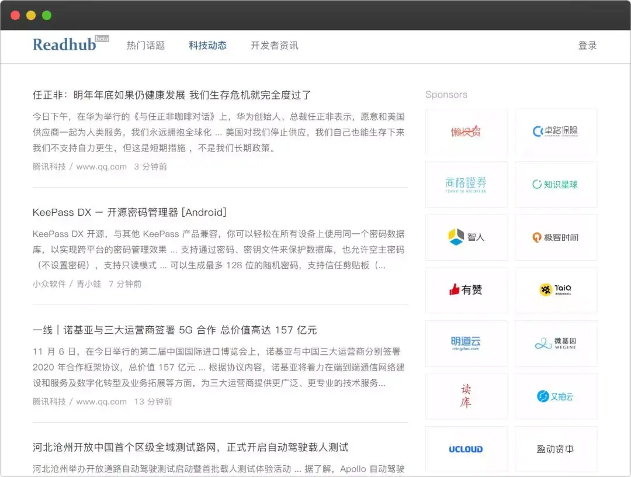Click the 智人 sponsor logo

466,237
